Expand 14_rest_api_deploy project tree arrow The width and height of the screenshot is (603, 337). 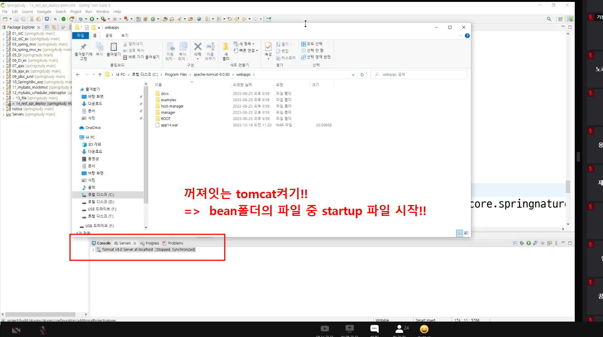coord(3,103)
